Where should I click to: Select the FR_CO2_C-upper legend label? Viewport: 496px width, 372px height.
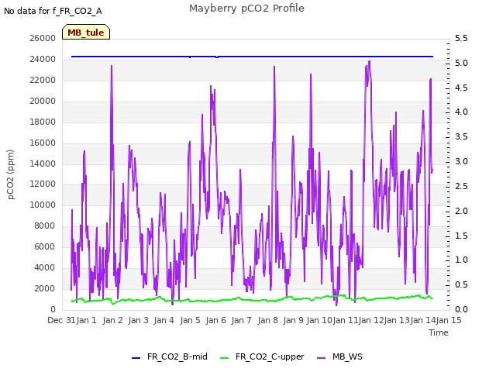point(270,356)
